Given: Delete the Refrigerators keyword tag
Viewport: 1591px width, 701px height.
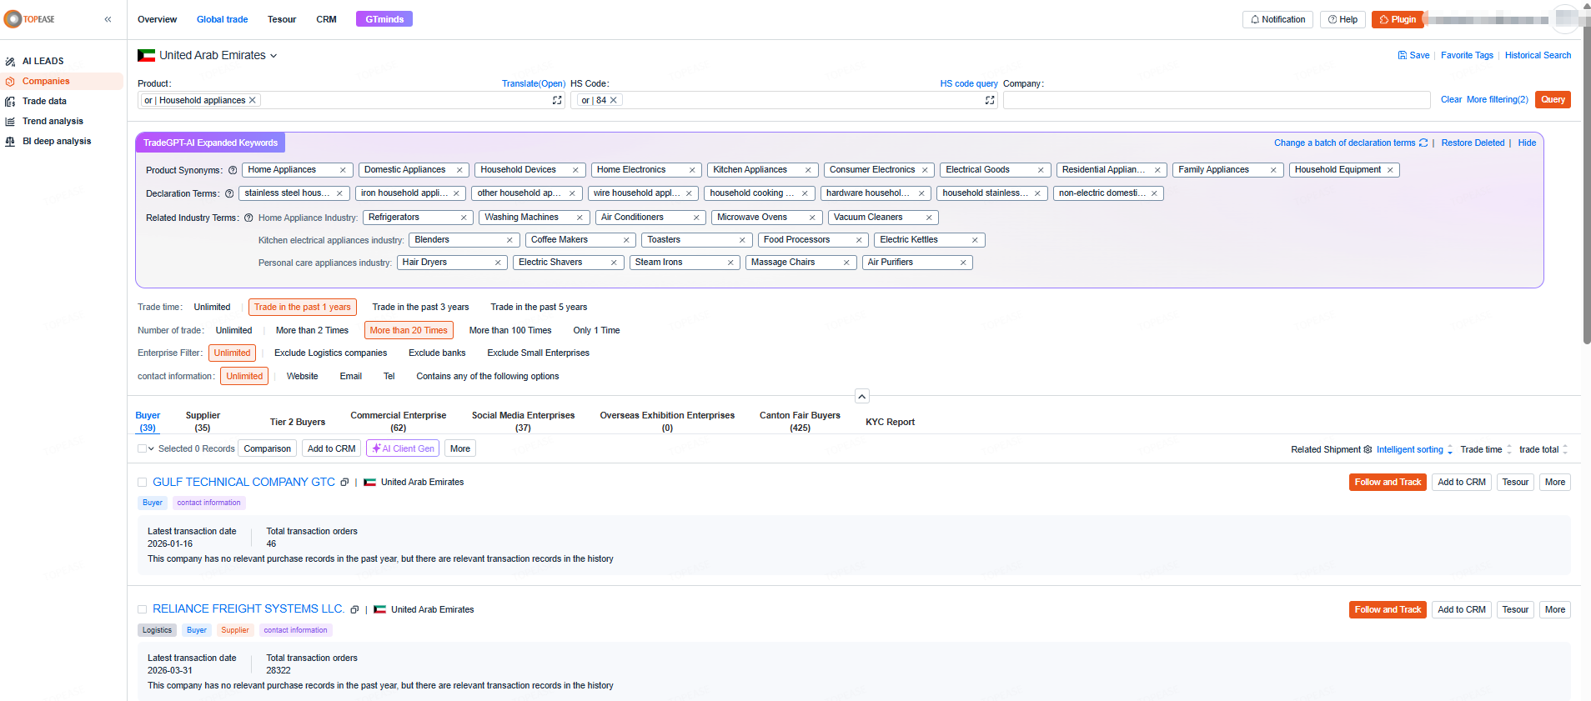Looking at the screenshot, I should point(464,218).
